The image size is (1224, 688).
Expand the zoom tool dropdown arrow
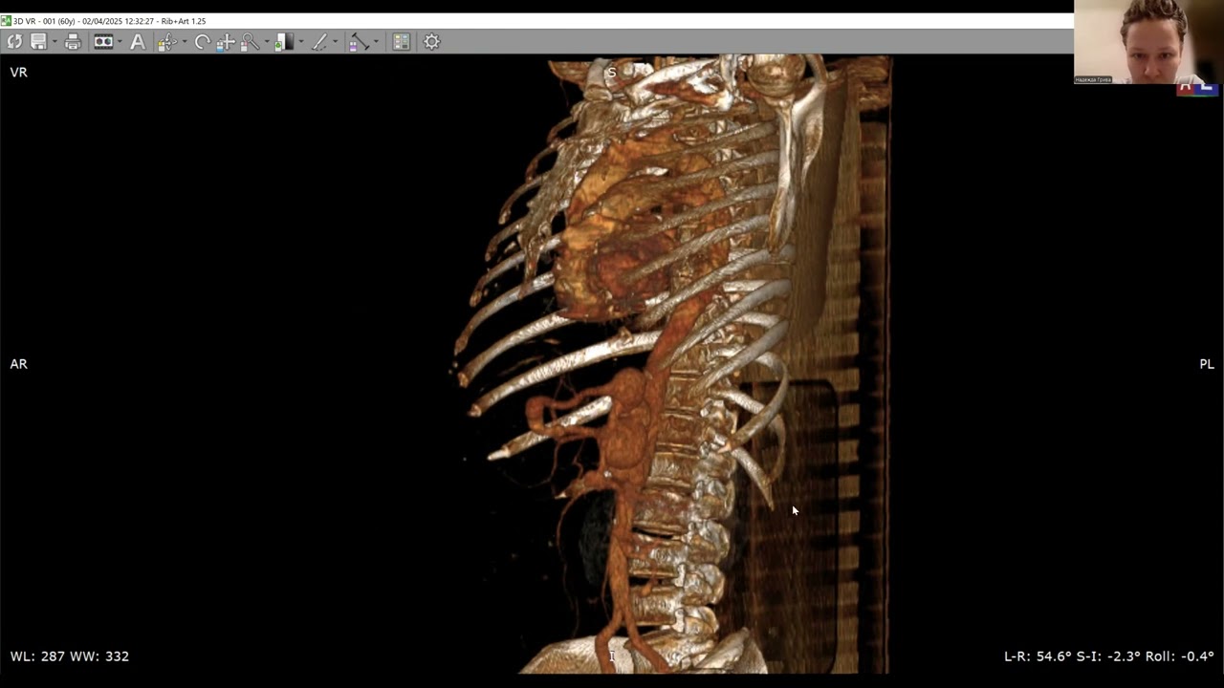[266, 42]
